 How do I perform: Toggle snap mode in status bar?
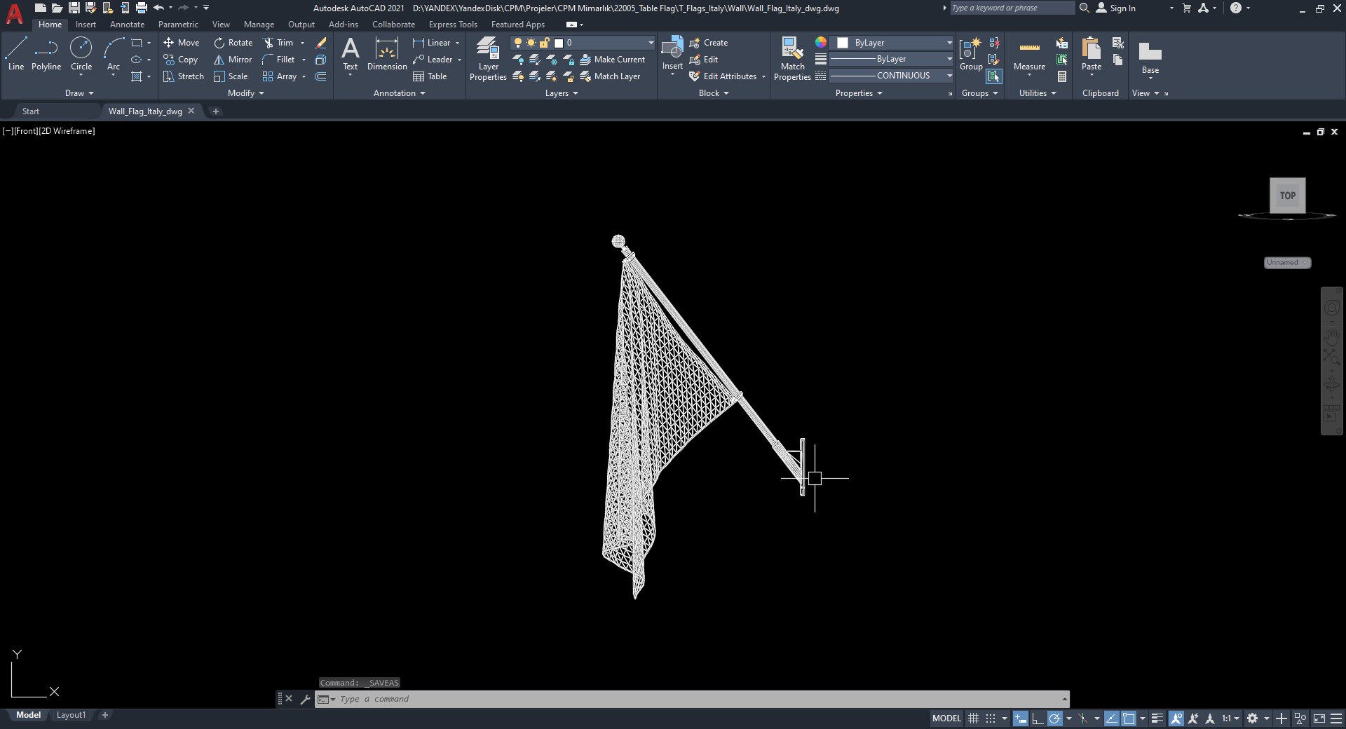click(x=990, y=718)
